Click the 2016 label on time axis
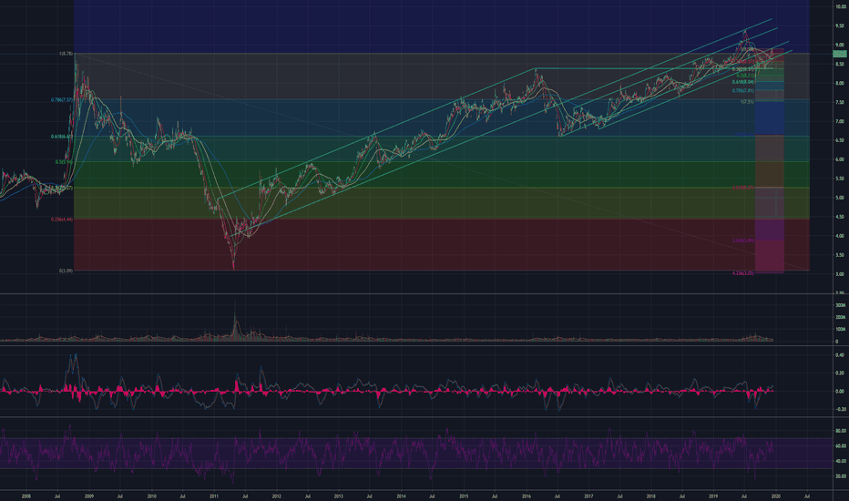 point(527,496)
